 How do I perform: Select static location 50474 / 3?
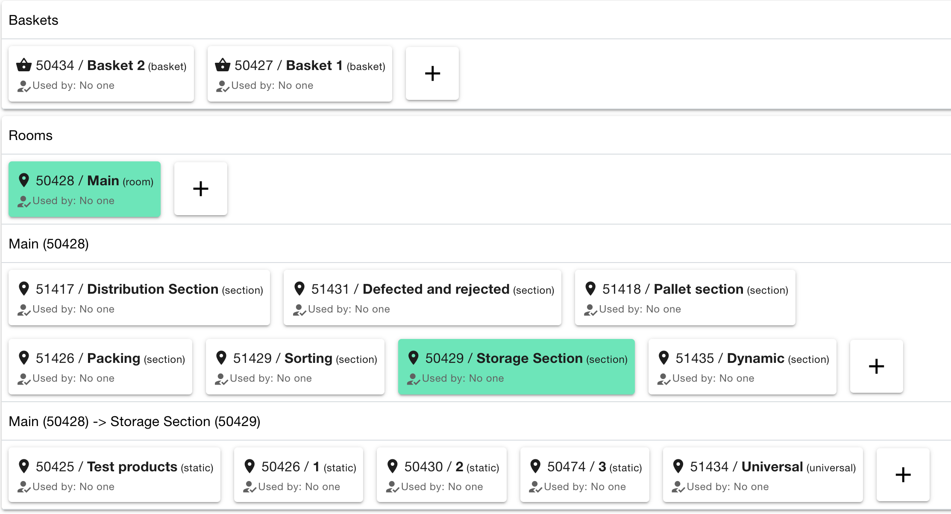pyautogui.click(x=584, y=475)
